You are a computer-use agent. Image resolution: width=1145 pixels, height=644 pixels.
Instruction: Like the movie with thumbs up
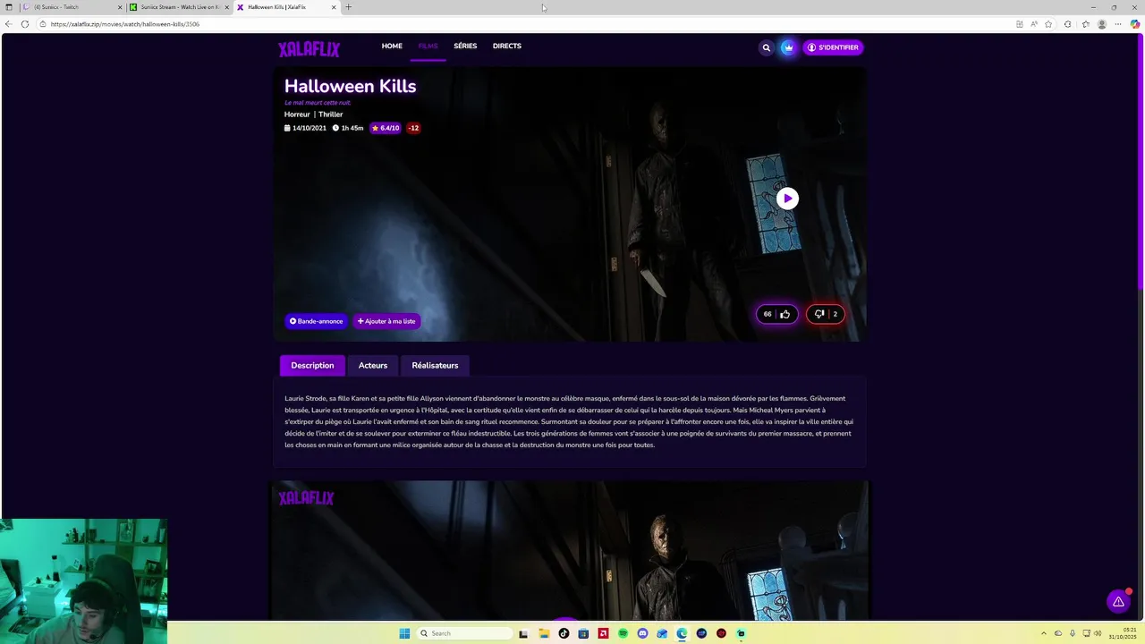777,314
